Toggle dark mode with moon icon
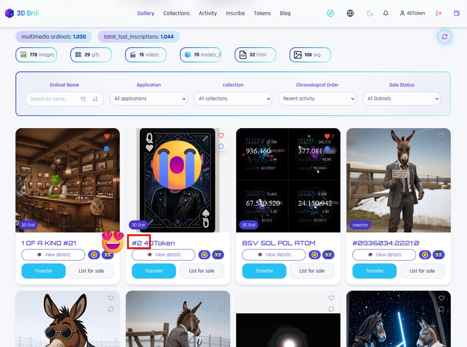 tap(370, 13)
